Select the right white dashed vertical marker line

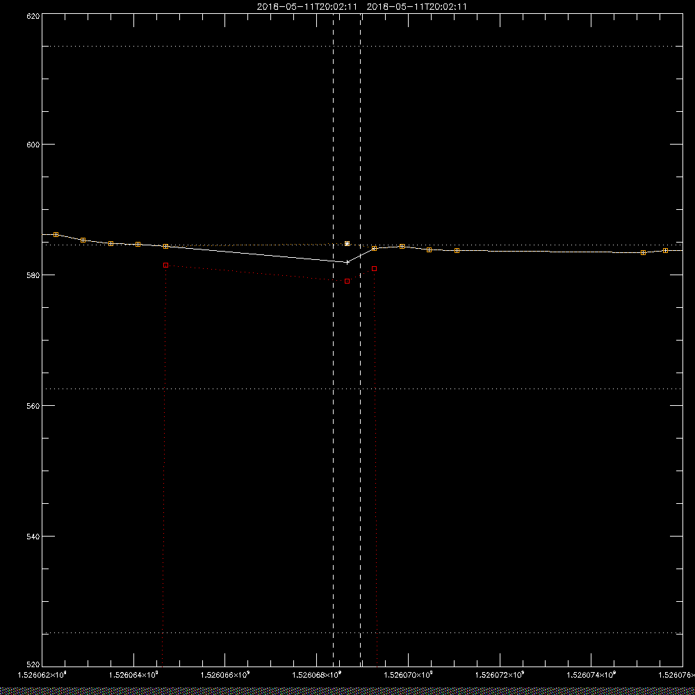(360, 340)
